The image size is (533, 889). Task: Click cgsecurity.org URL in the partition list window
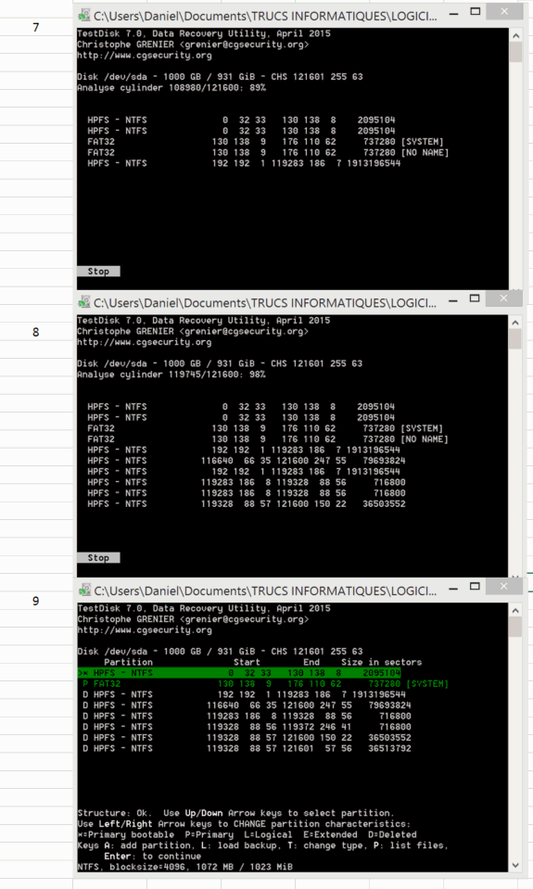tap(145, 630)
